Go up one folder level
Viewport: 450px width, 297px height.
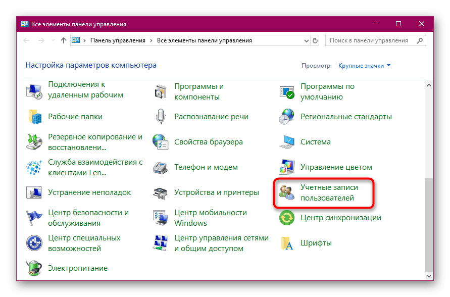click(64, 40)
